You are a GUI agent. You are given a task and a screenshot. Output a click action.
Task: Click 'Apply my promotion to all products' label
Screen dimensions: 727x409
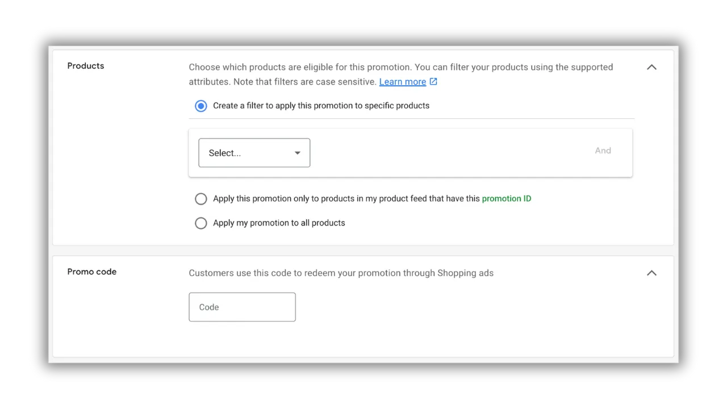point(279,223)
